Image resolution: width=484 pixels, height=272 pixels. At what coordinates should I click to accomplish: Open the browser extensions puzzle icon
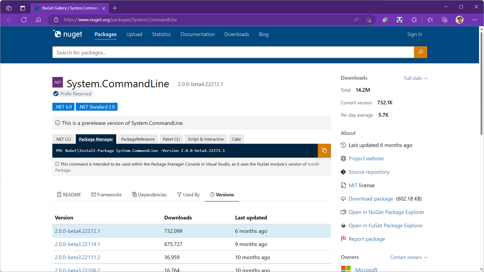[x=414, y=19]
